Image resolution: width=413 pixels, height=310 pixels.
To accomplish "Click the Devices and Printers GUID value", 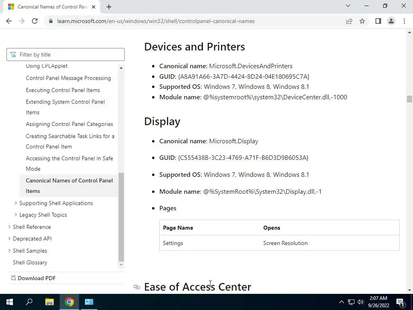I will [x=244, y=76].
